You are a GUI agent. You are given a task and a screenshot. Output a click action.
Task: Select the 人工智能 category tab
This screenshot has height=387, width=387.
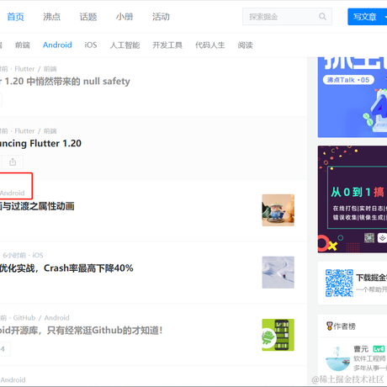[x=125, y=45]
